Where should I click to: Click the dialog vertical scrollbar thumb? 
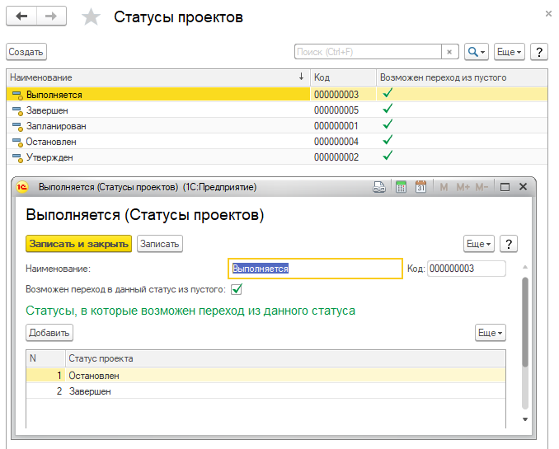tap(524, 322)
